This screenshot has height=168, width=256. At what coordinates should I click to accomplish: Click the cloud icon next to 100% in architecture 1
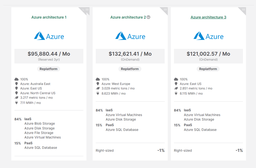(x=16, y=79)
